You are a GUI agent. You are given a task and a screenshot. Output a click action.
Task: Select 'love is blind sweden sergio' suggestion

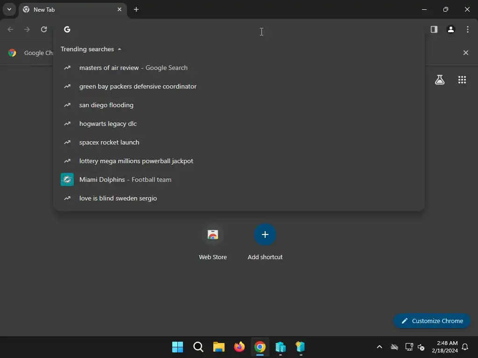[239, 198]
